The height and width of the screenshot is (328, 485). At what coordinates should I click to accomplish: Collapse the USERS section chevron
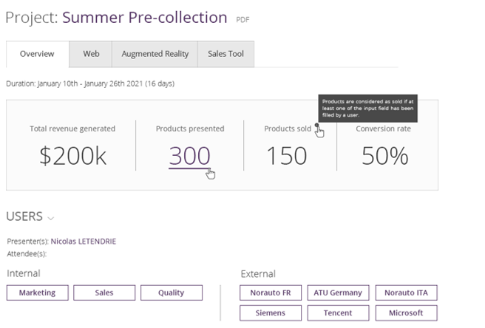coord(51,218)
